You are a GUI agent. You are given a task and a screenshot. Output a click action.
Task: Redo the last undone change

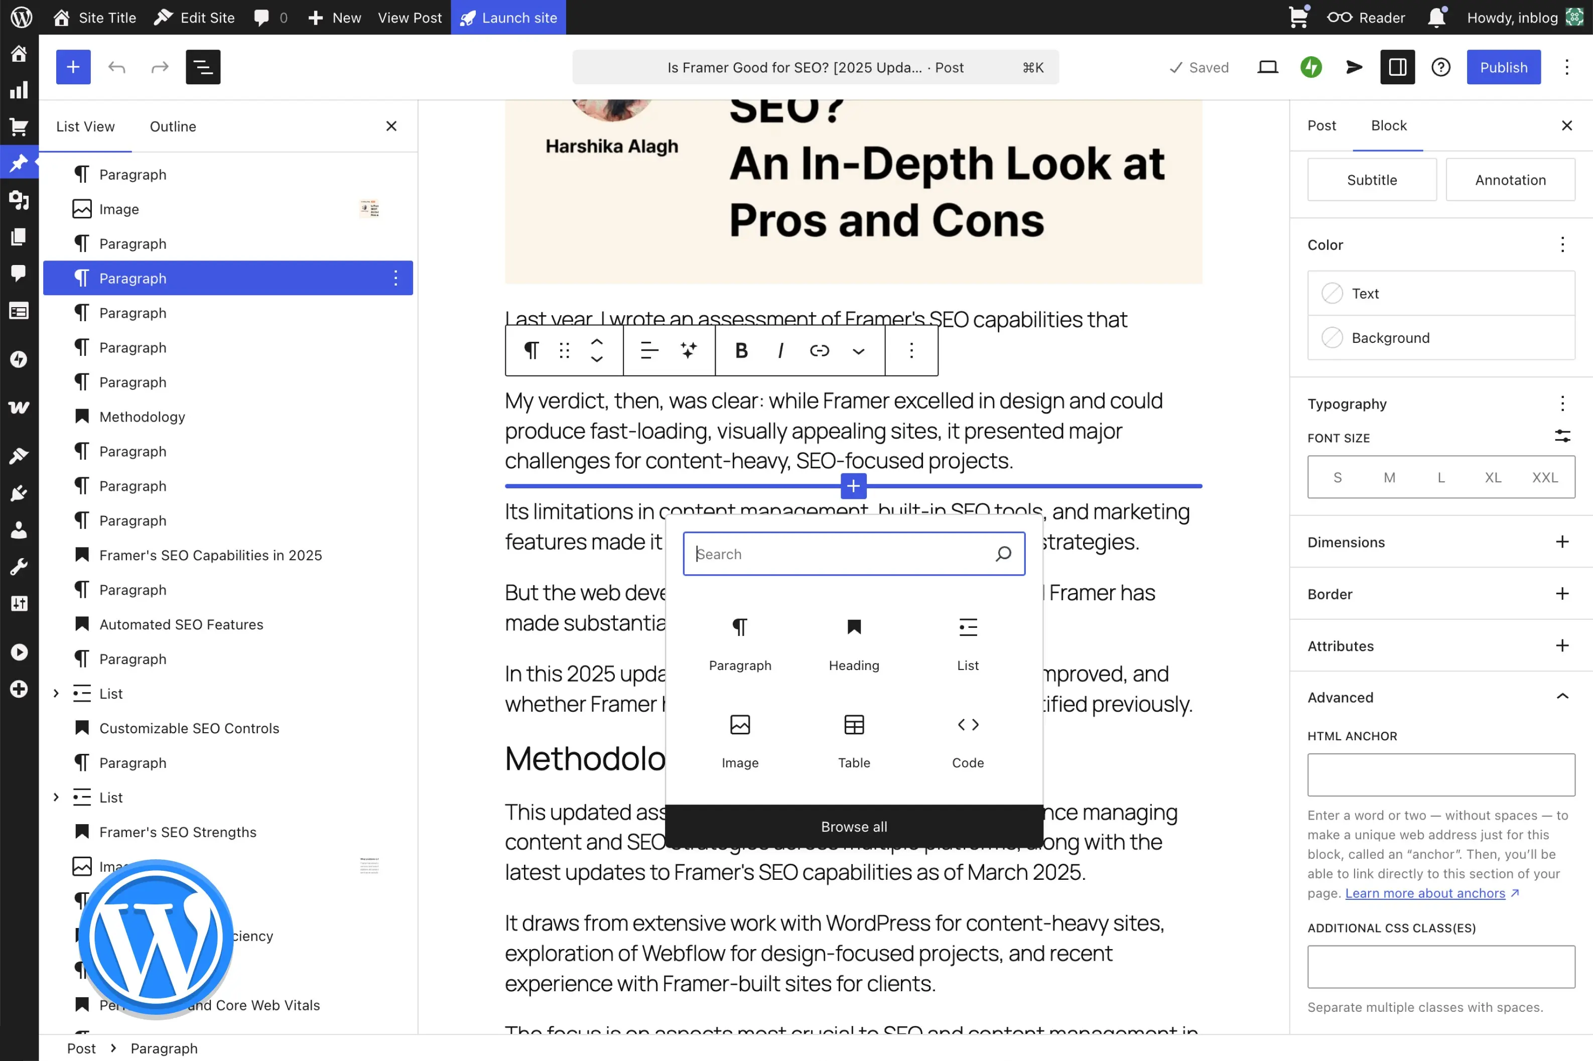[160, 67]
